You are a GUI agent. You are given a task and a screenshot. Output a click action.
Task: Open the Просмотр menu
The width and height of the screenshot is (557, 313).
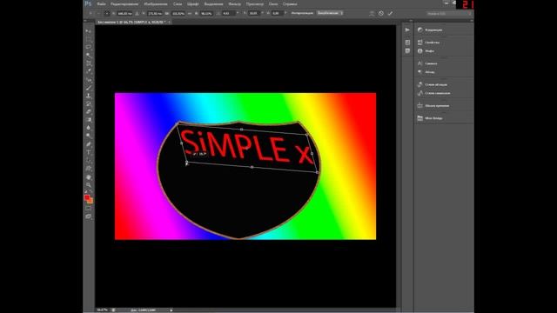(255, 3)
